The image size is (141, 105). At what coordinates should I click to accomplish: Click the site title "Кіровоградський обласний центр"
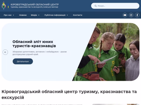click(x=35, y=4)
